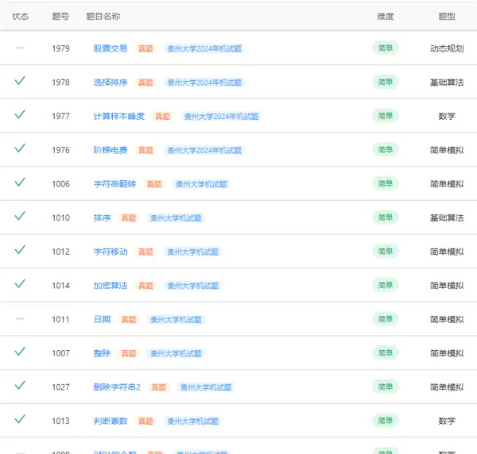
Task: Click problem number 1007 in the list
Action: [x=60, y=353]
